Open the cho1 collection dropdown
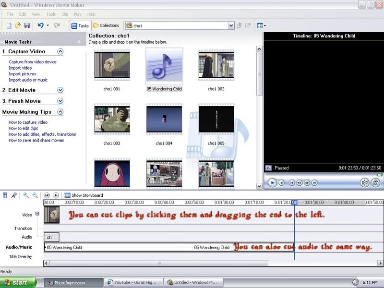Image resolution: width=384 pixels, height=288 pixels. pos(231,25)
